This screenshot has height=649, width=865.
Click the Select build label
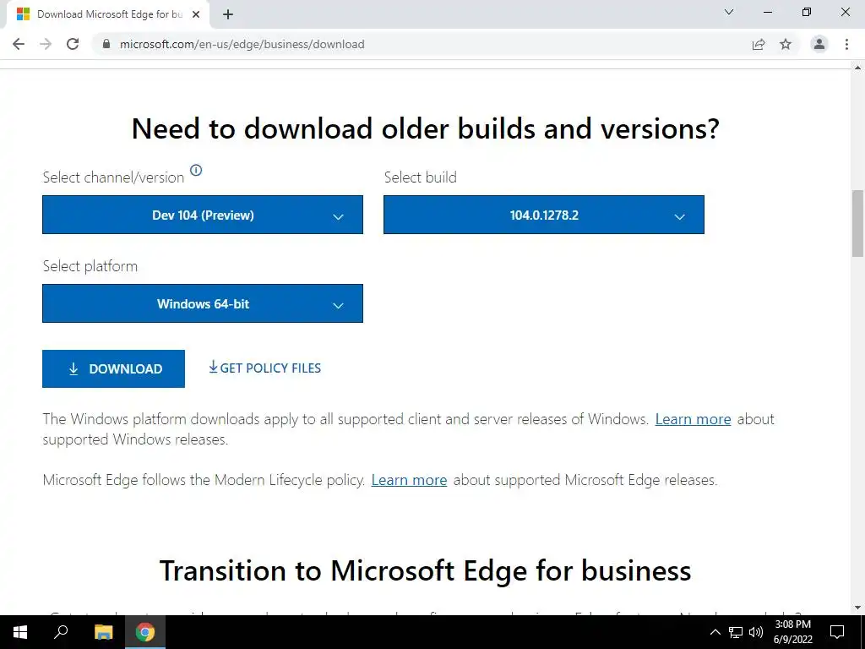pyautogui.click(x=421, y=177)
